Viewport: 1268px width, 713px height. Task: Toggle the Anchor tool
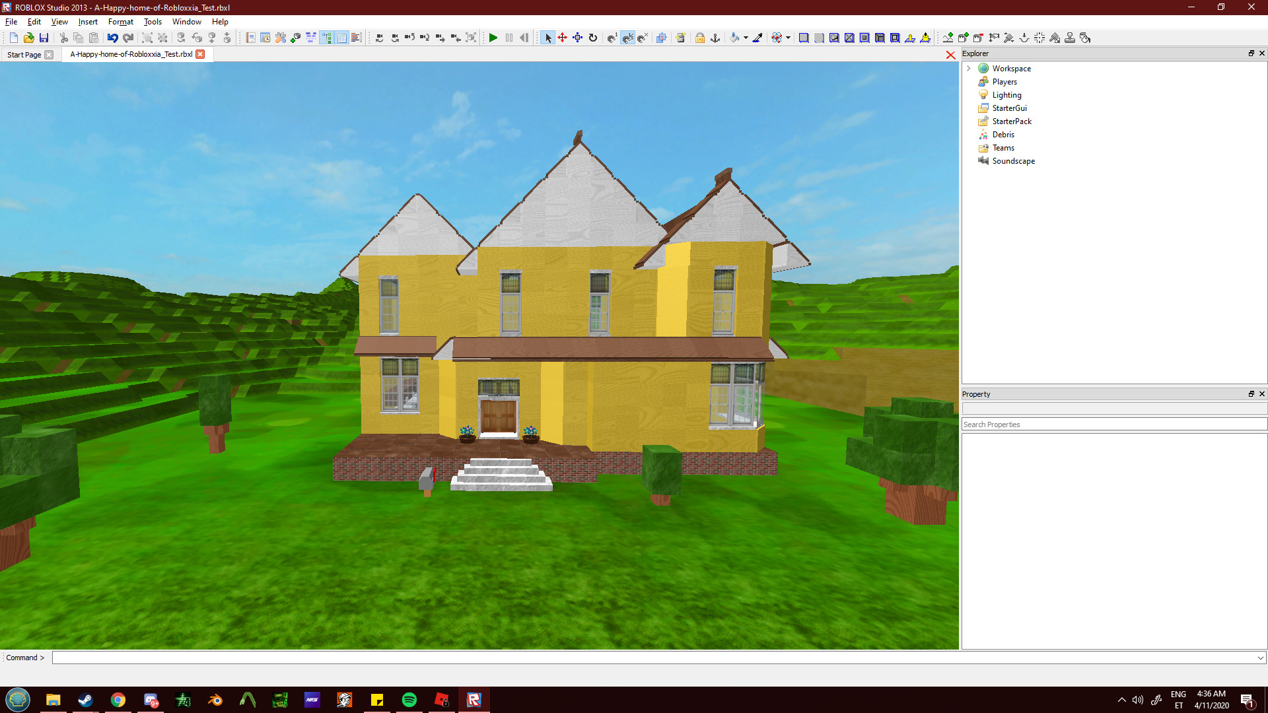tap(715, 38)
